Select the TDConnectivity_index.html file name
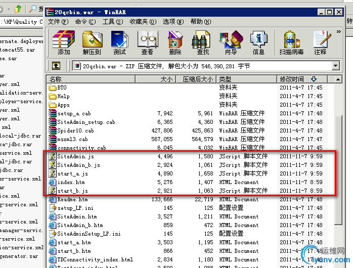Viewport: 353px width, 268px height. (x=95, y=260)
